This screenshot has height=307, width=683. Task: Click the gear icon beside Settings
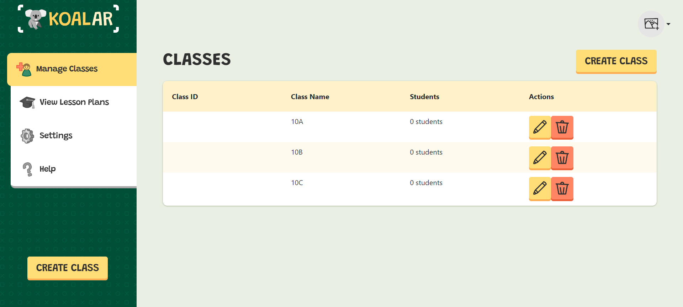coord(27,136)
